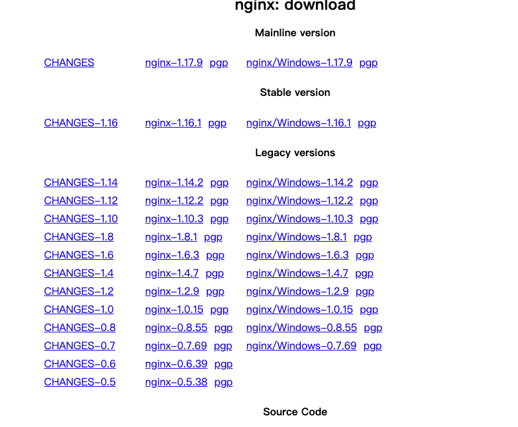518x427 pixels.
Task: Open CHANGES-1.6 changelog
Action: pyautogui.click(x=78, y=255)
